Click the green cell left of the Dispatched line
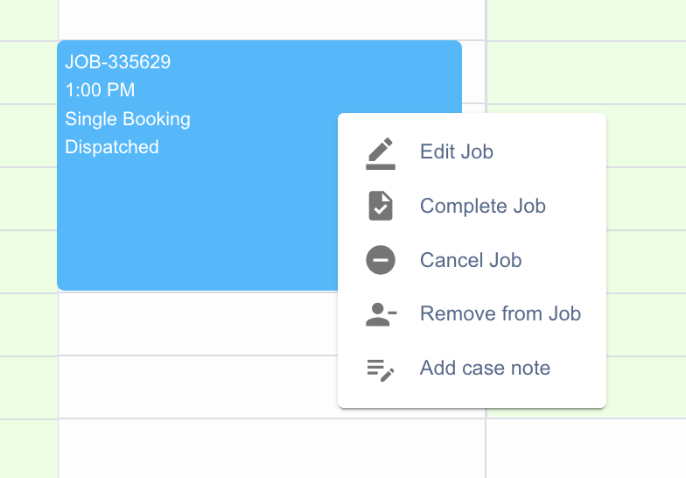The image size is (686, 478). (28, 136)
